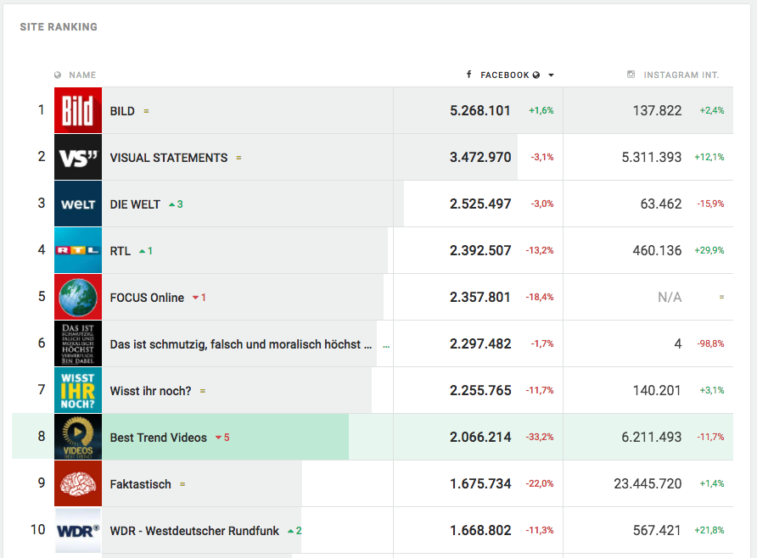757x558 pixels.
Task: Click the BILD logo thumbnail
Action: click(78, 110)
